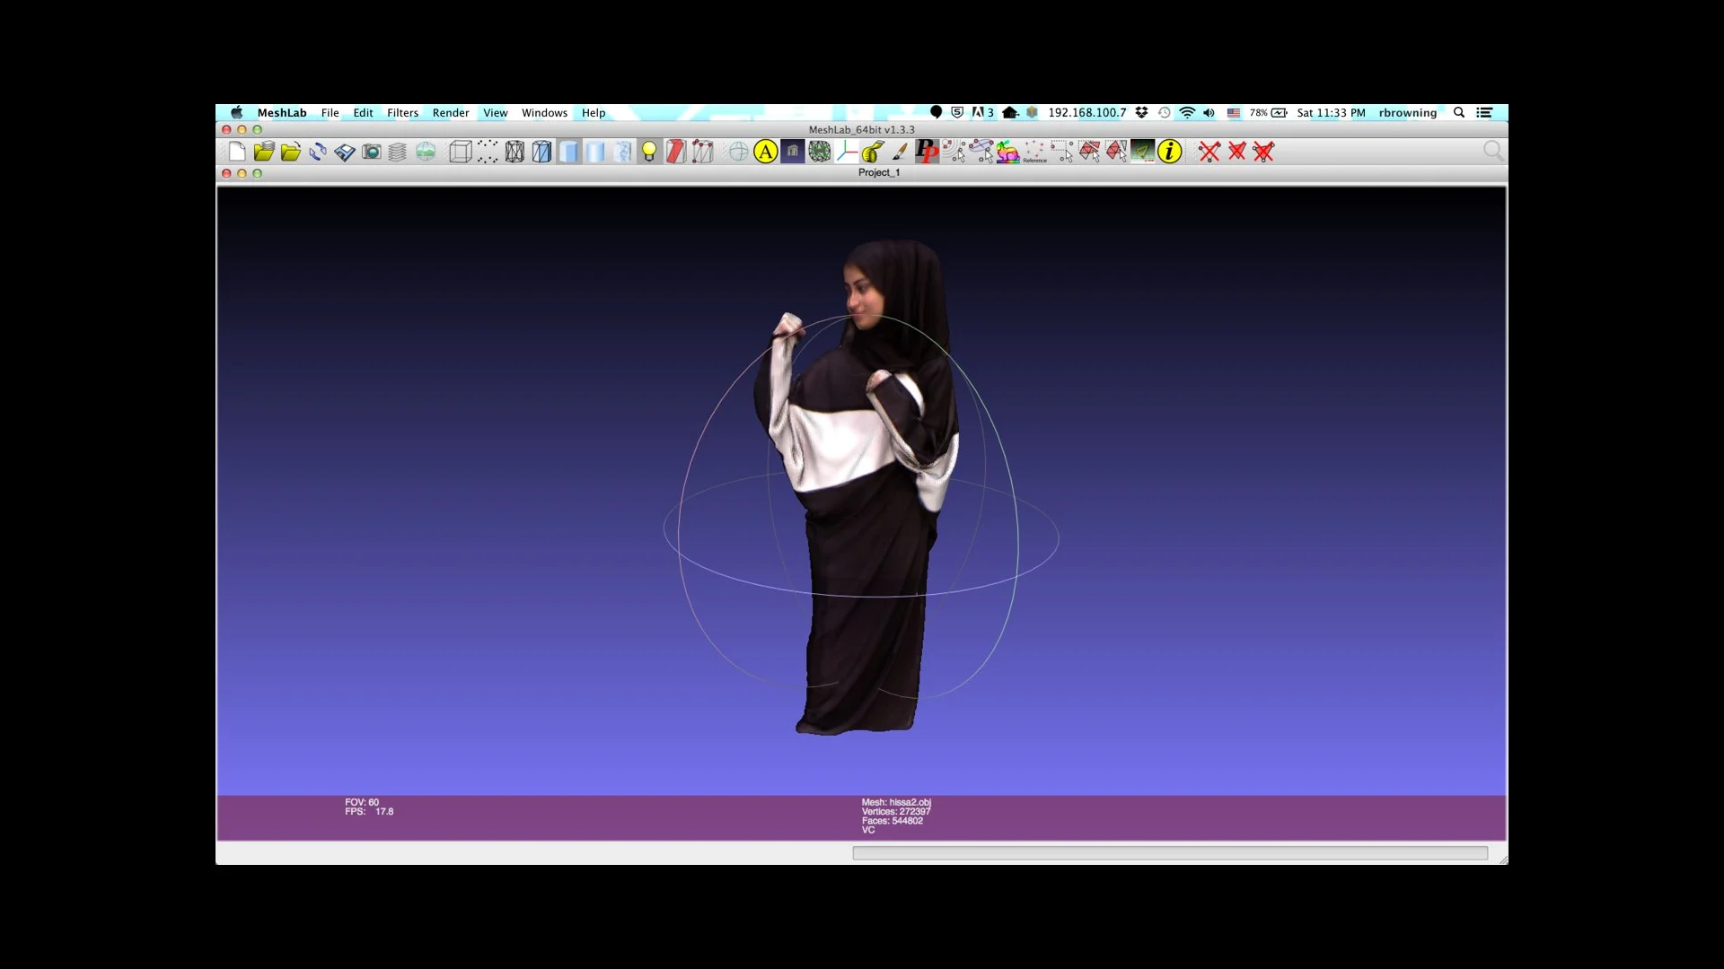This screenshot has width=1724, height=969.
Task: Open the Render menu
Action: tap(451, 113)
